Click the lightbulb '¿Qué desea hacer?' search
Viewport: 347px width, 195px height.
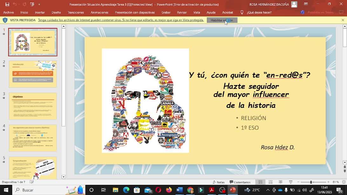(x=256, y=12)
